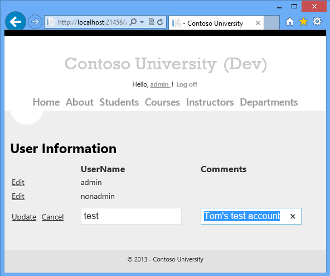Refresh the page with reload icon
Image resolution: width=330 pixels, height=276 pixels.
160,22
